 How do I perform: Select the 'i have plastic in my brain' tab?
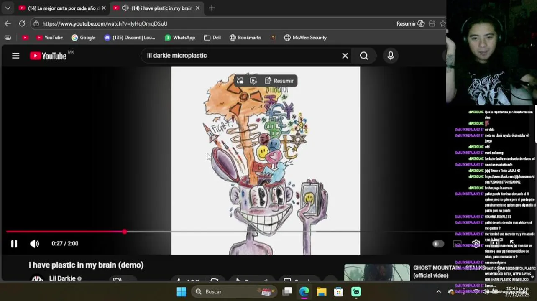[157, 8]
